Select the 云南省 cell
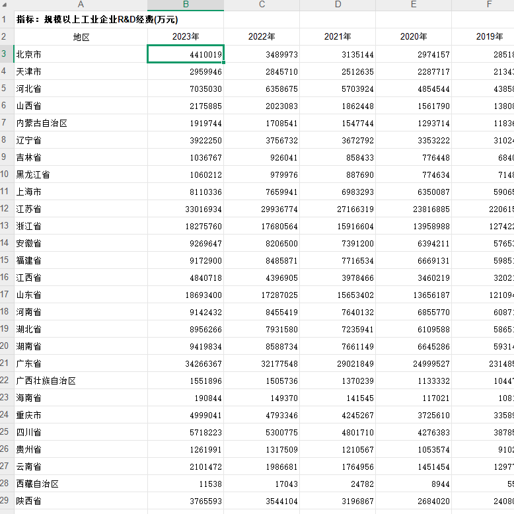Viewport: 514px width, 514px height. [81, 466]
